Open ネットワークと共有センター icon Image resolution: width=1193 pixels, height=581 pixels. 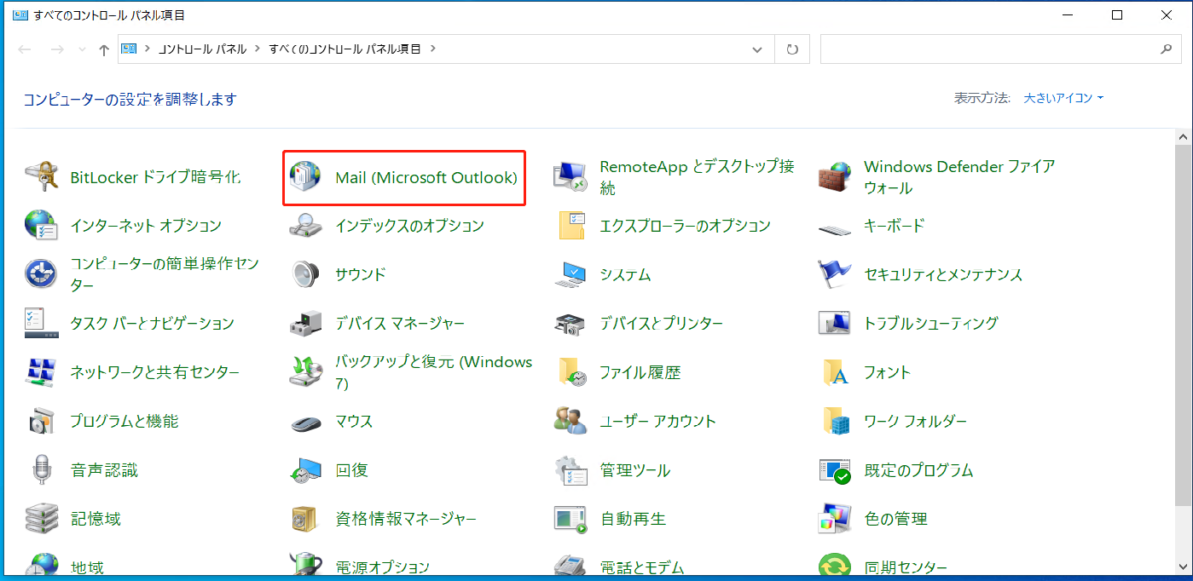41,372
